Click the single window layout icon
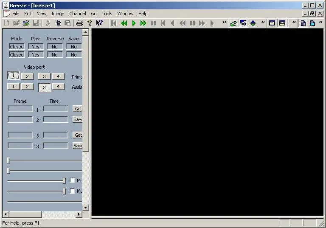The image size is (326, 228). point(272,23)
